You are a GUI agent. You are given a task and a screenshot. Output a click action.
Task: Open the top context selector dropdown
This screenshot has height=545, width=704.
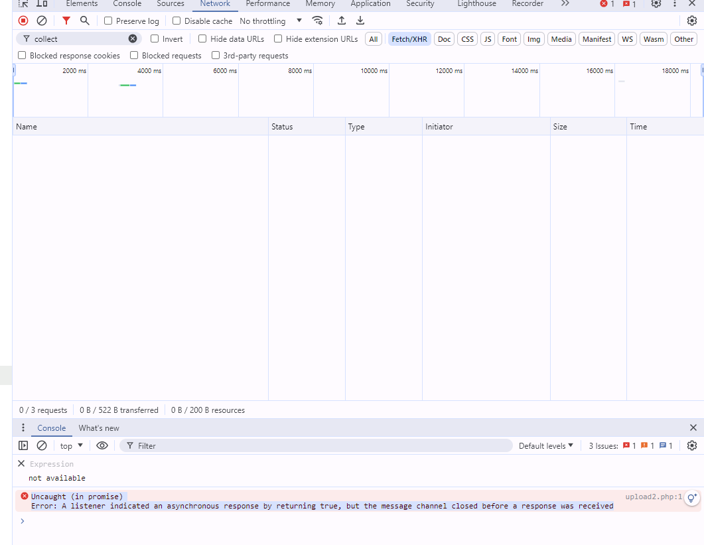tap(72, 445)
